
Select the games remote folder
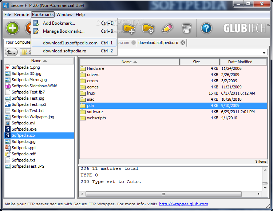[x=173, y=87]
